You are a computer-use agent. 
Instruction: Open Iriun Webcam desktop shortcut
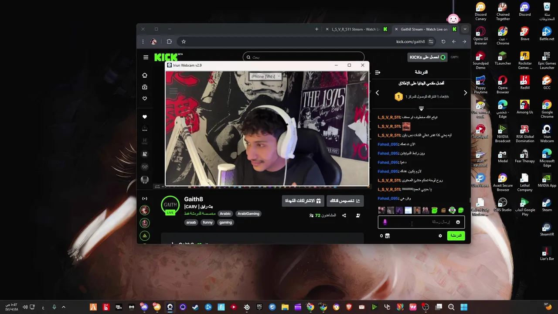tap(547, 134)
